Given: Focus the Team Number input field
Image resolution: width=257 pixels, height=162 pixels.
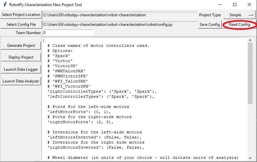Looking at the screenshot, I should point(68,33).
